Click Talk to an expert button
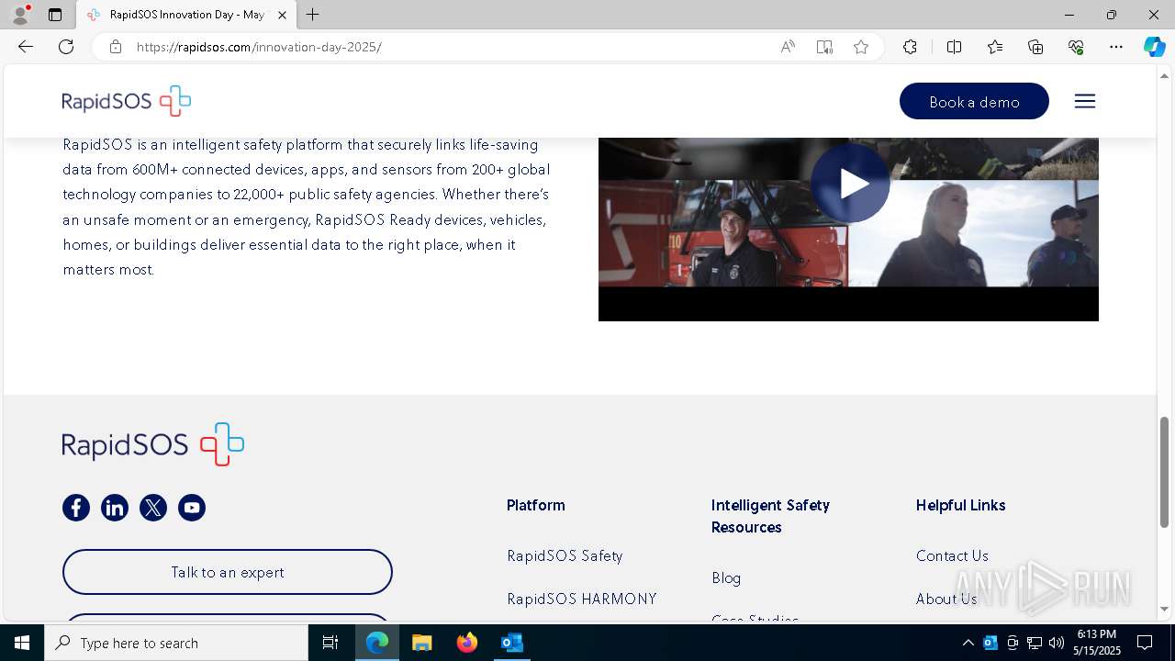 coord(228,572)
